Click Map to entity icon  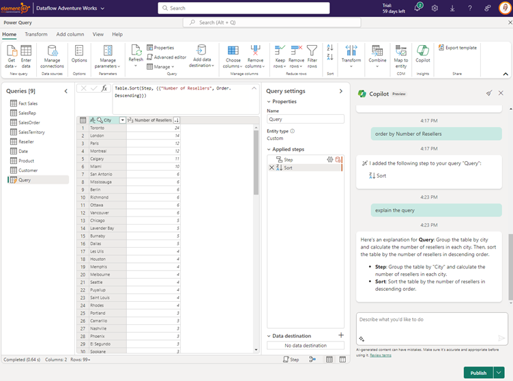pos(400,53)
